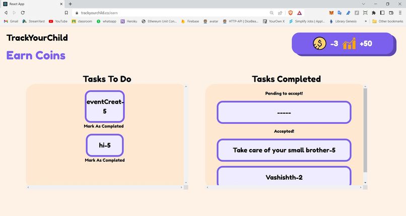Screen dimensions: 406x216
Task: Click the dollar coin icon in the balance bar
Action: coord(319,43)
